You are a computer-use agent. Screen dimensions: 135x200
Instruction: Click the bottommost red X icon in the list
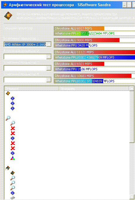13,148
